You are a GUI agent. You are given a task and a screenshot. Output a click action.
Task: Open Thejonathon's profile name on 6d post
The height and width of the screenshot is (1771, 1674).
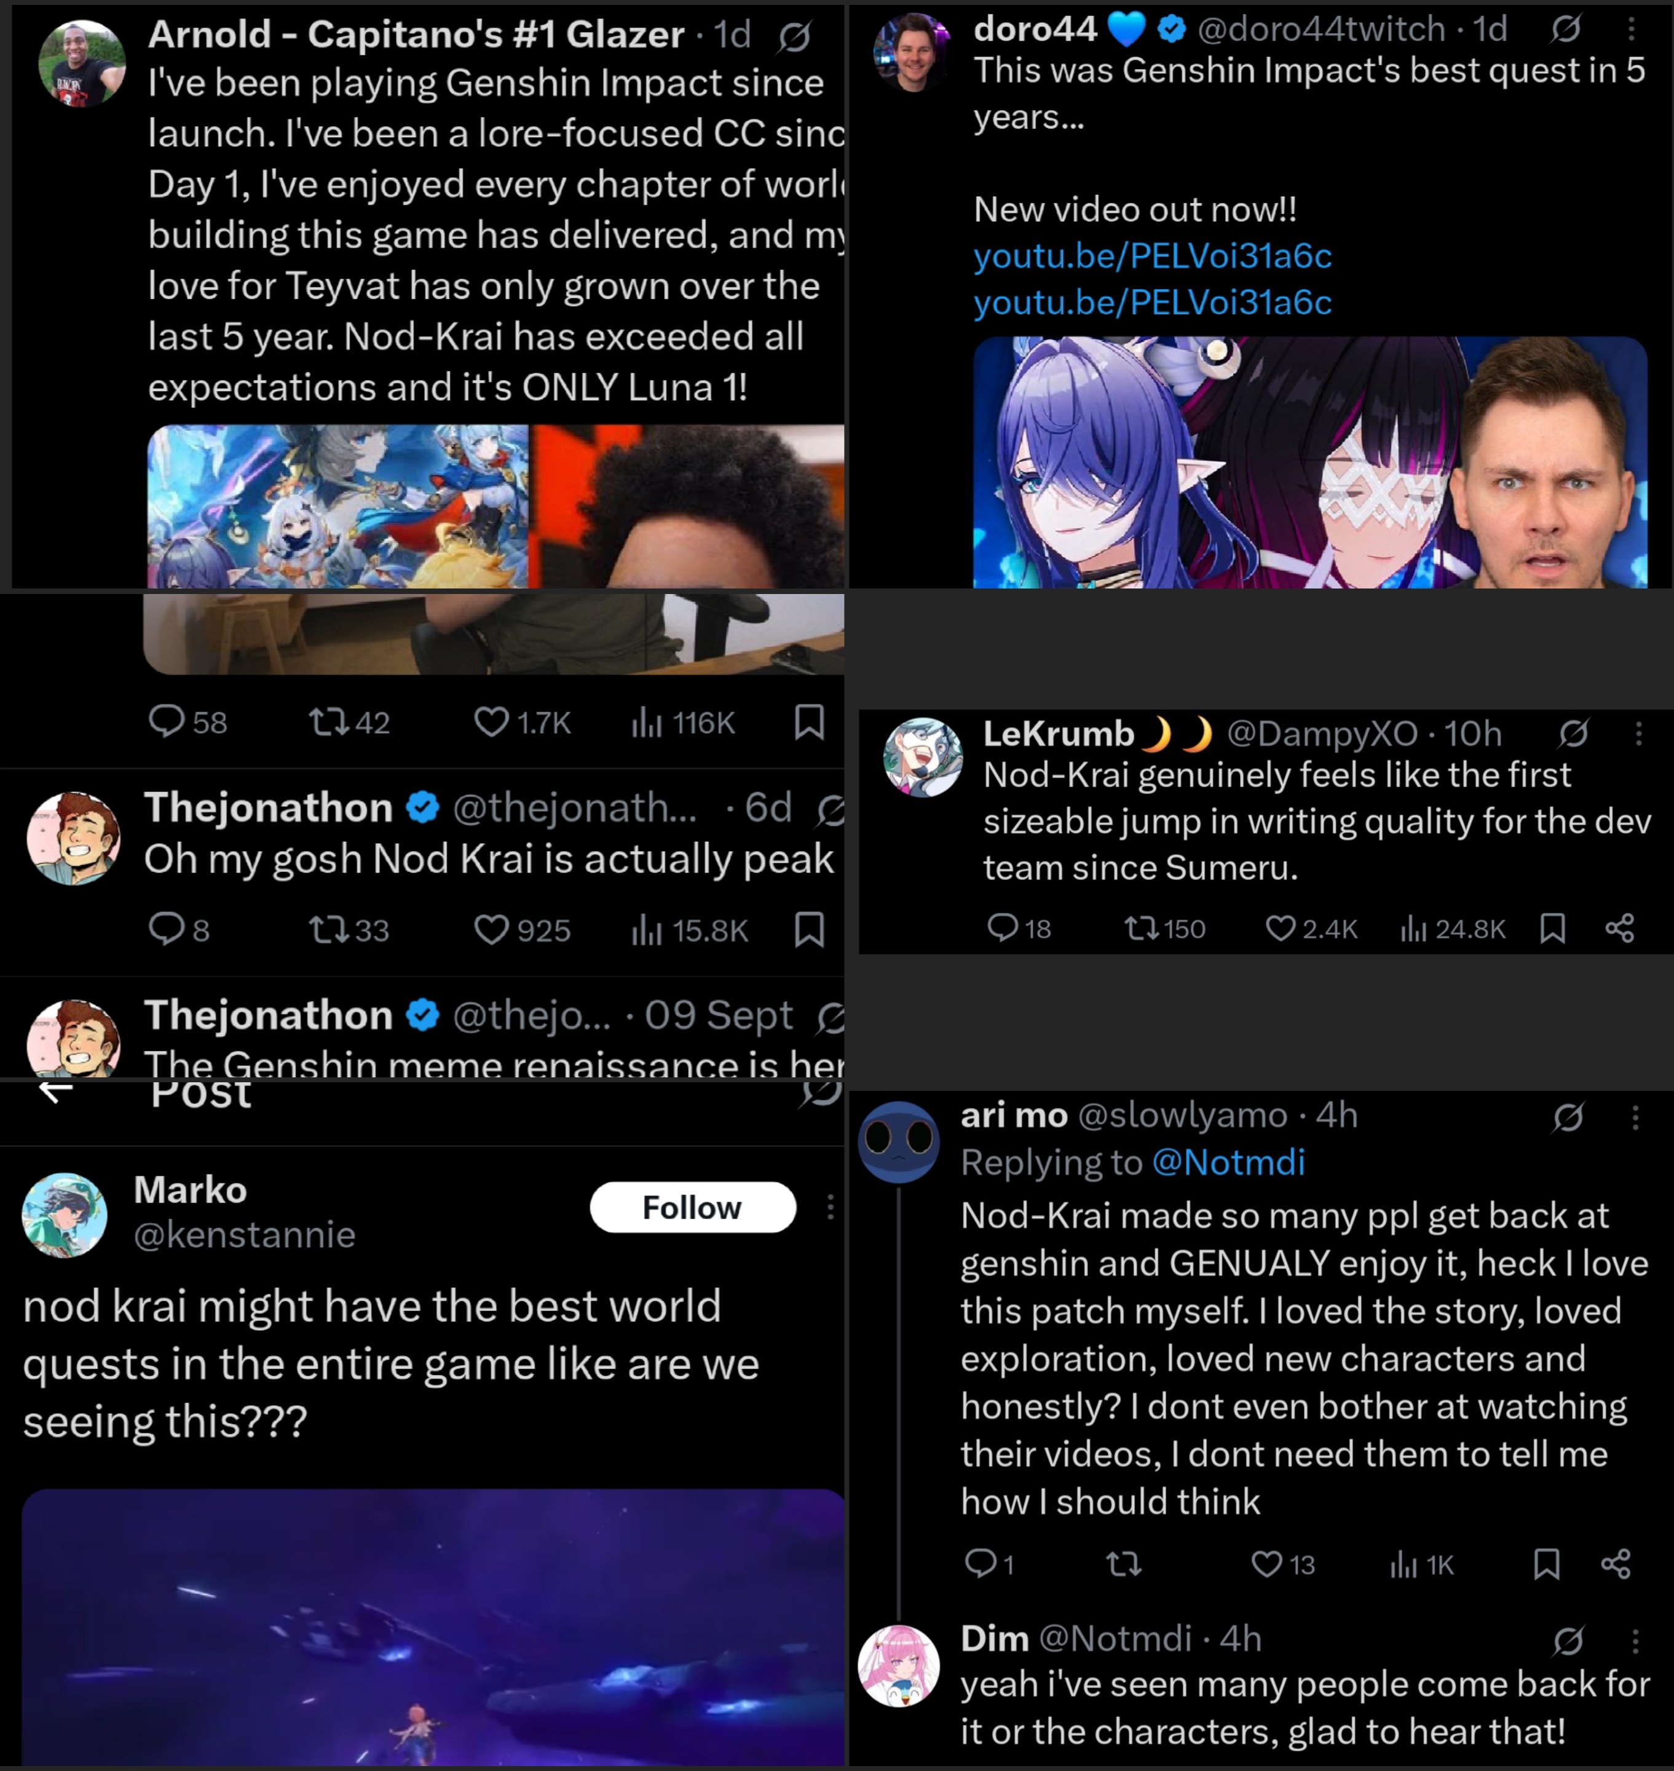pos(269,807)
